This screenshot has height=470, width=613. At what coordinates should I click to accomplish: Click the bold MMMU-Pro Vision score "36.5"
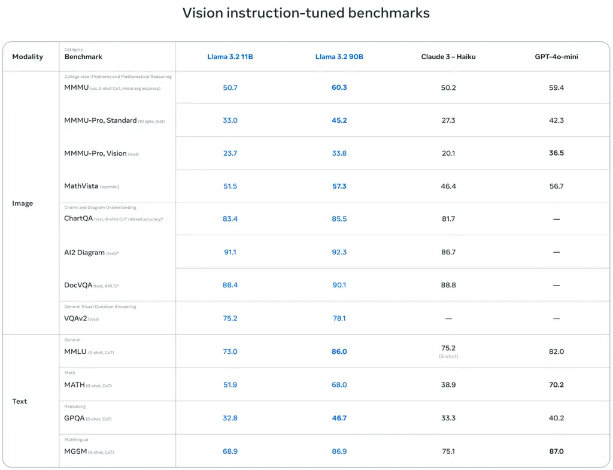pyautogui.click(x=556, y=153)
